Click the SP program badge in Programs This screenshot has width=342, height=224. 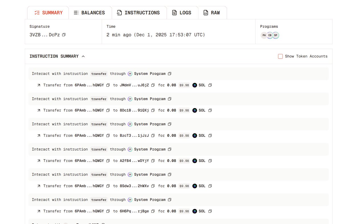(276, 35)
